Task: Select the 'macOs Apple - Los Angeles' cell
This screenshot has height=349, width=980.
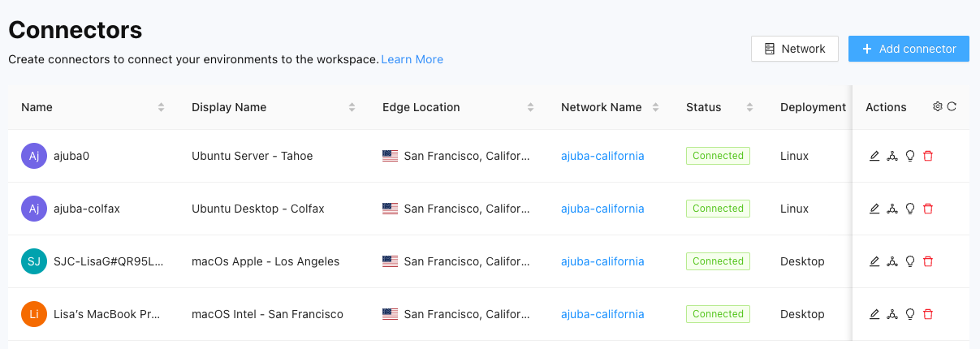Action: 266,261
